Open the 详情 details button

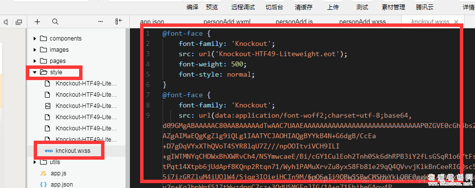click(x=469, y=7)
